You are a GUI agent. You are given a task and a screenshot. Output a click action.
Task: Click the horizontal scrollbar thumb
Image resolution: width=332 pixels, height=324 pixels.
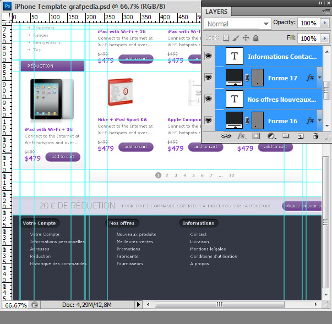pyautogui.click(x=220, y=305)
